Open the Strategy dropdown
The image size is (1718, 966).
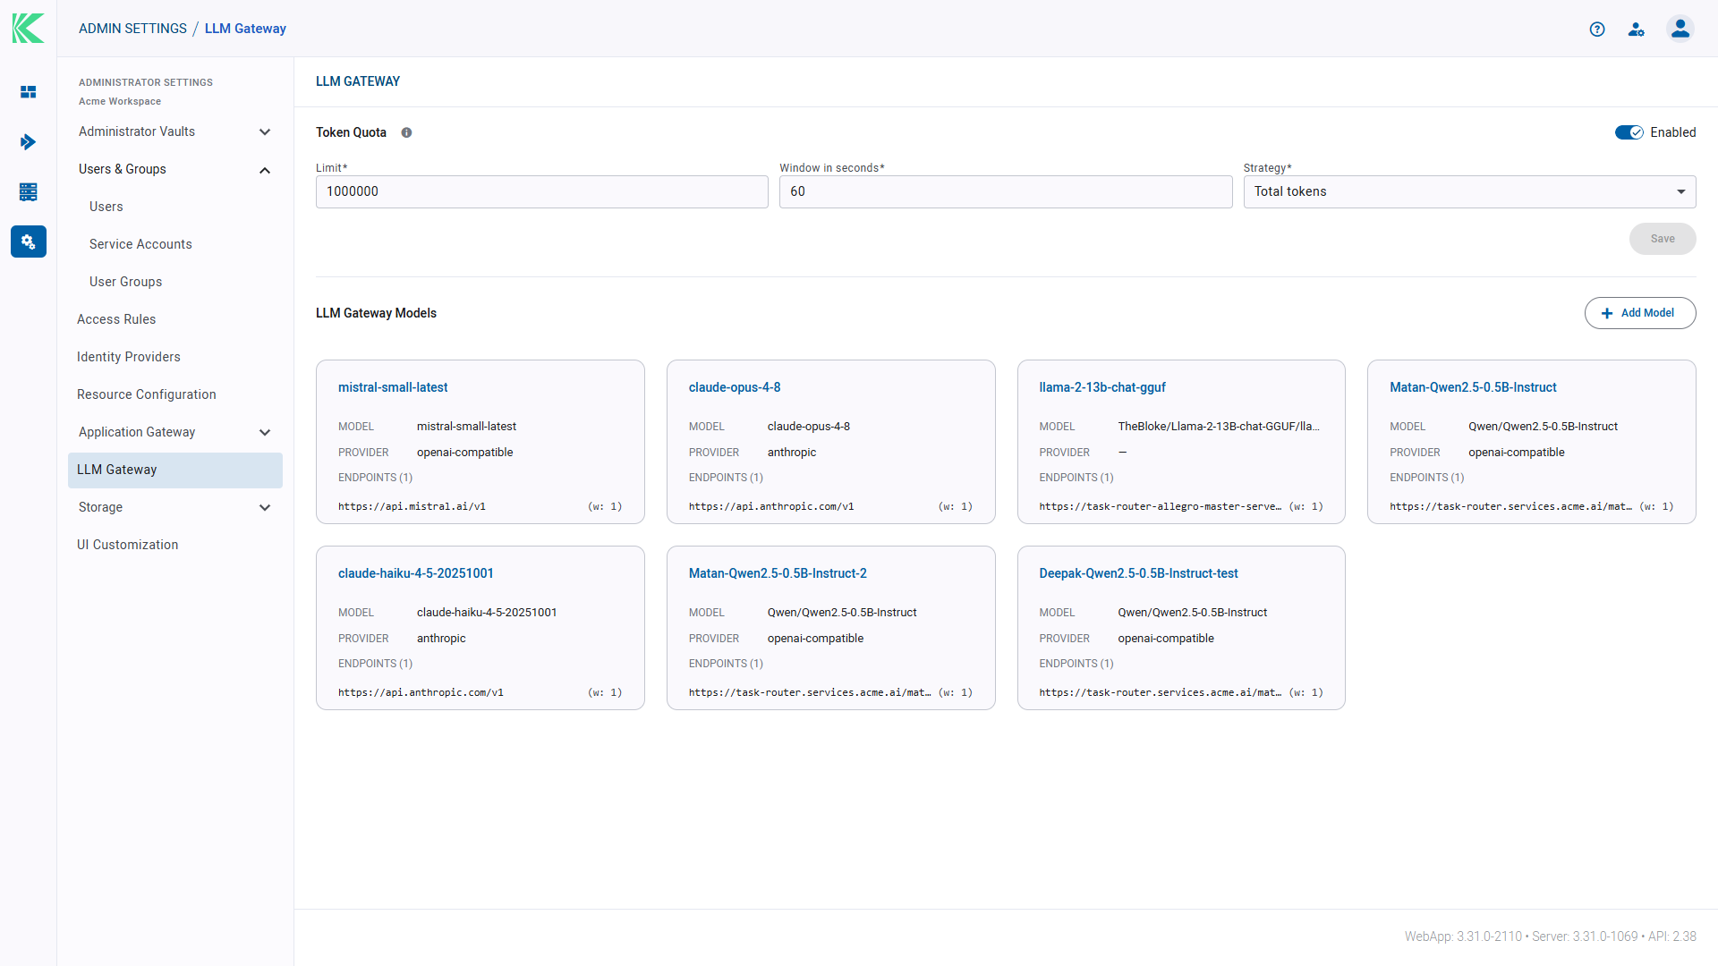(1469, 191)
